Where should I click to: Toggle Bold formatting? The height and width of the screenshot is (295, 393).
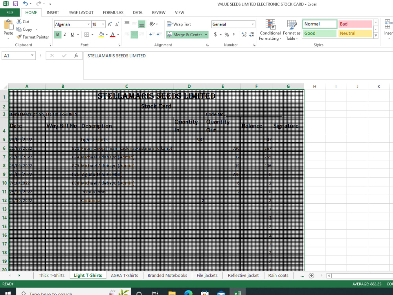click(58, 34)
